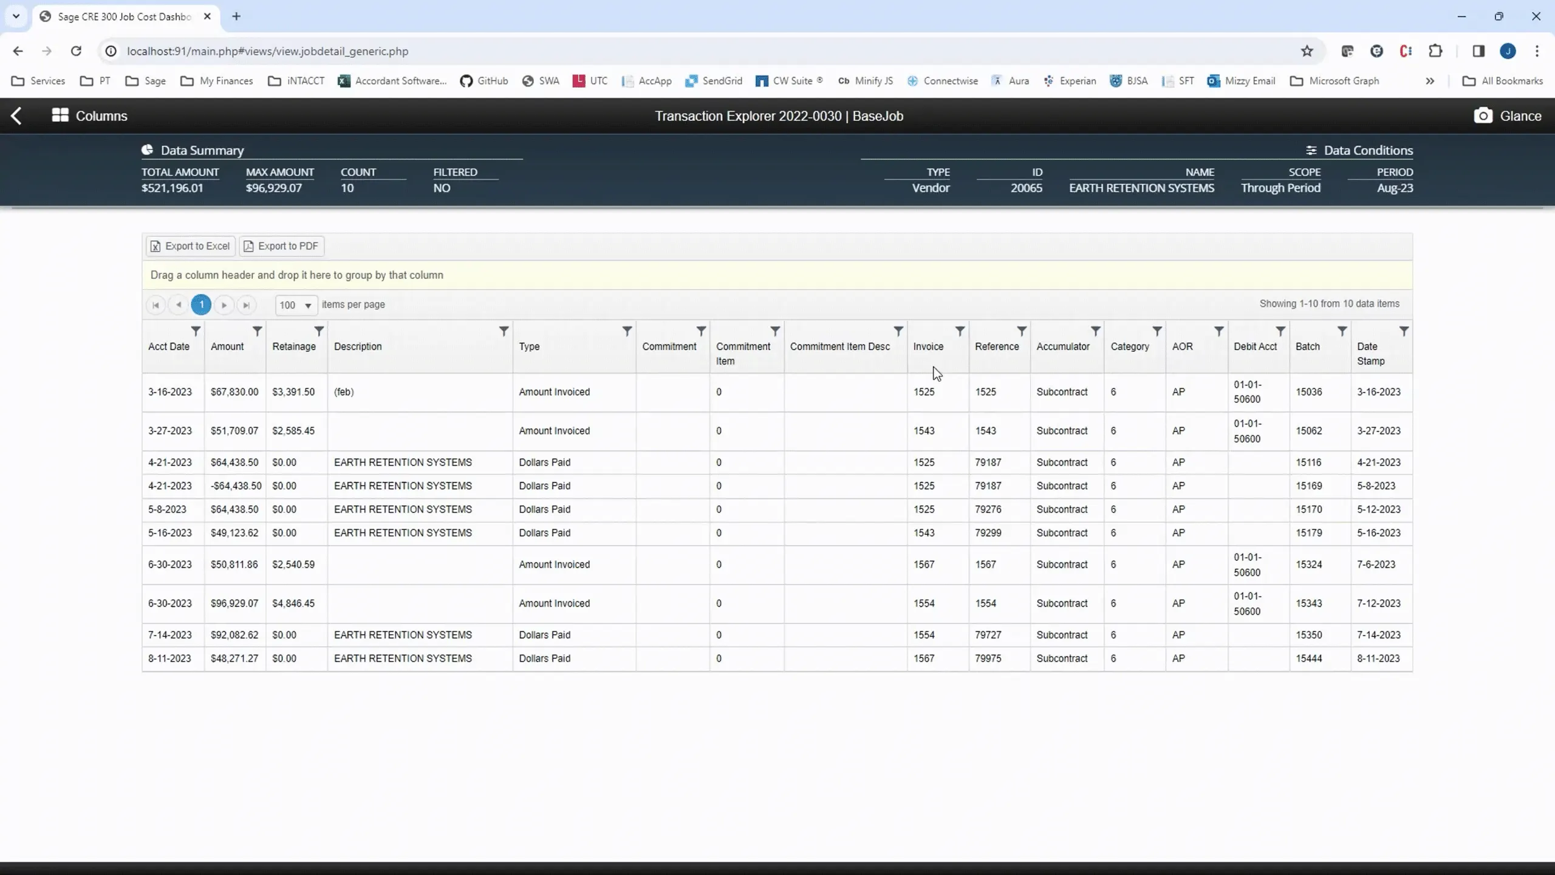Open the items per page dropdown
The height and width of the screenshot is (875, 1555).
point(296,305)
